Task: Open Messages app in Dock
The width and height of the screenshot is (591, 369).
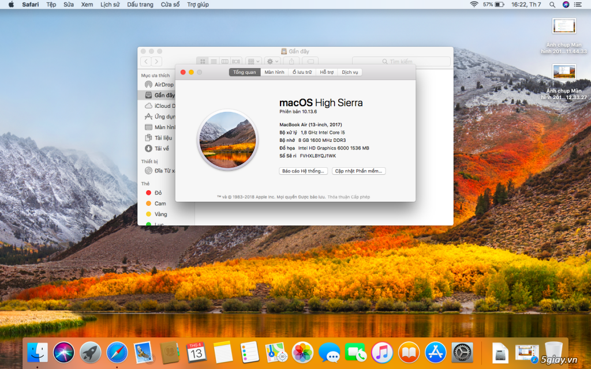Action: pos(329,353)
